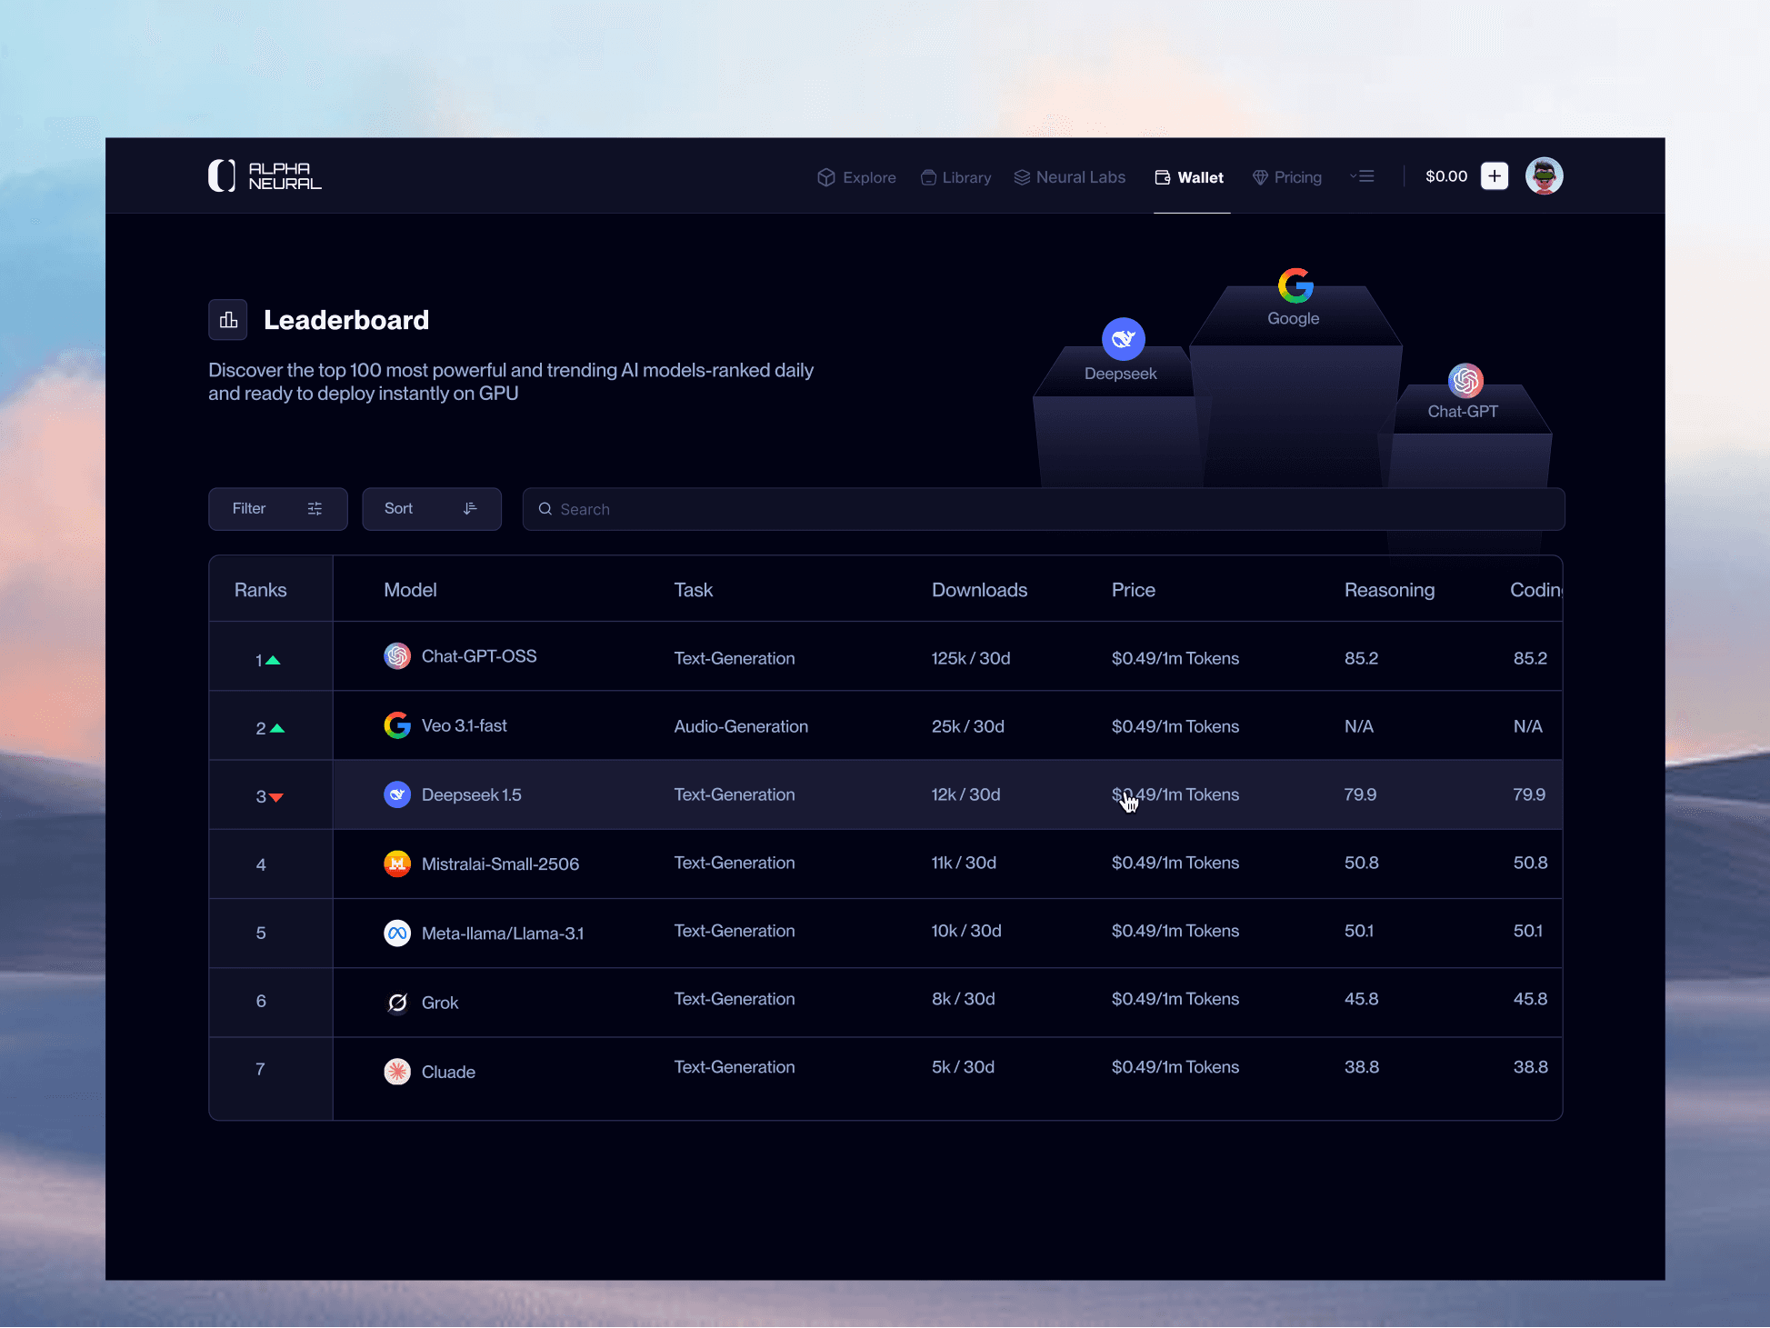Image resolution: width=1770 pixels, height=1328 pixels.
Task: Switch to the Neural Labs tab
Action: coord(1069,177)
